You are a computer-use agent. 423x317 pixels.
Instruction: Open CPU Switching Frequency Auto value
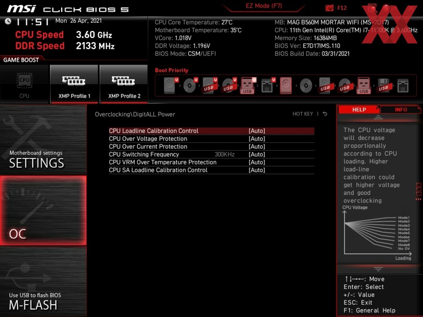(257, 154)
